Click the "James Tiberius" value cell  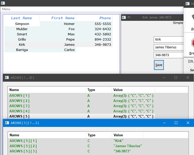coord(128,146)
